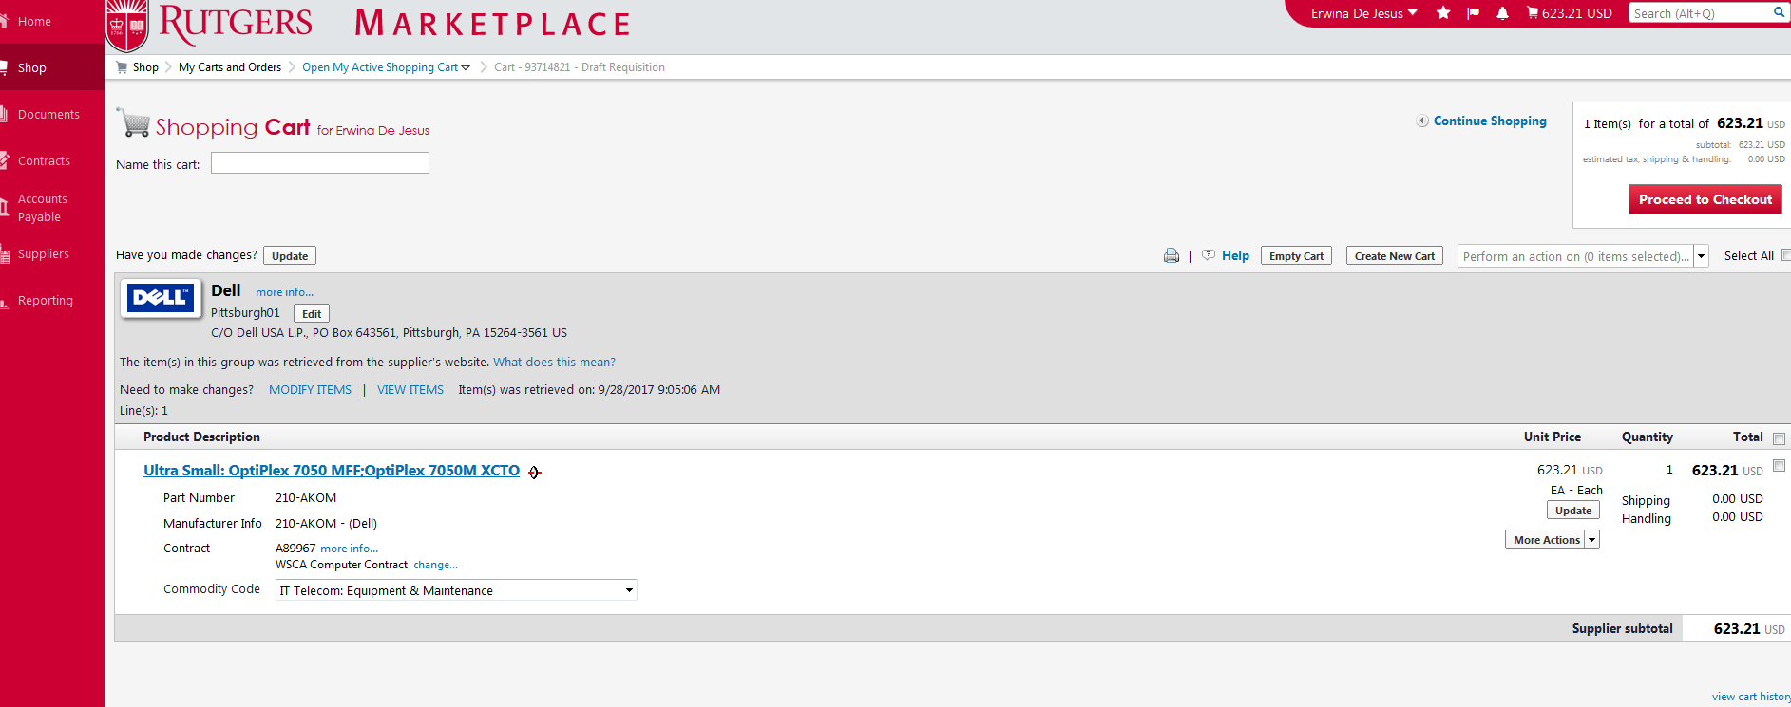
Task: Click the printer icon to print cart
Action: [x=1172, y=256]
